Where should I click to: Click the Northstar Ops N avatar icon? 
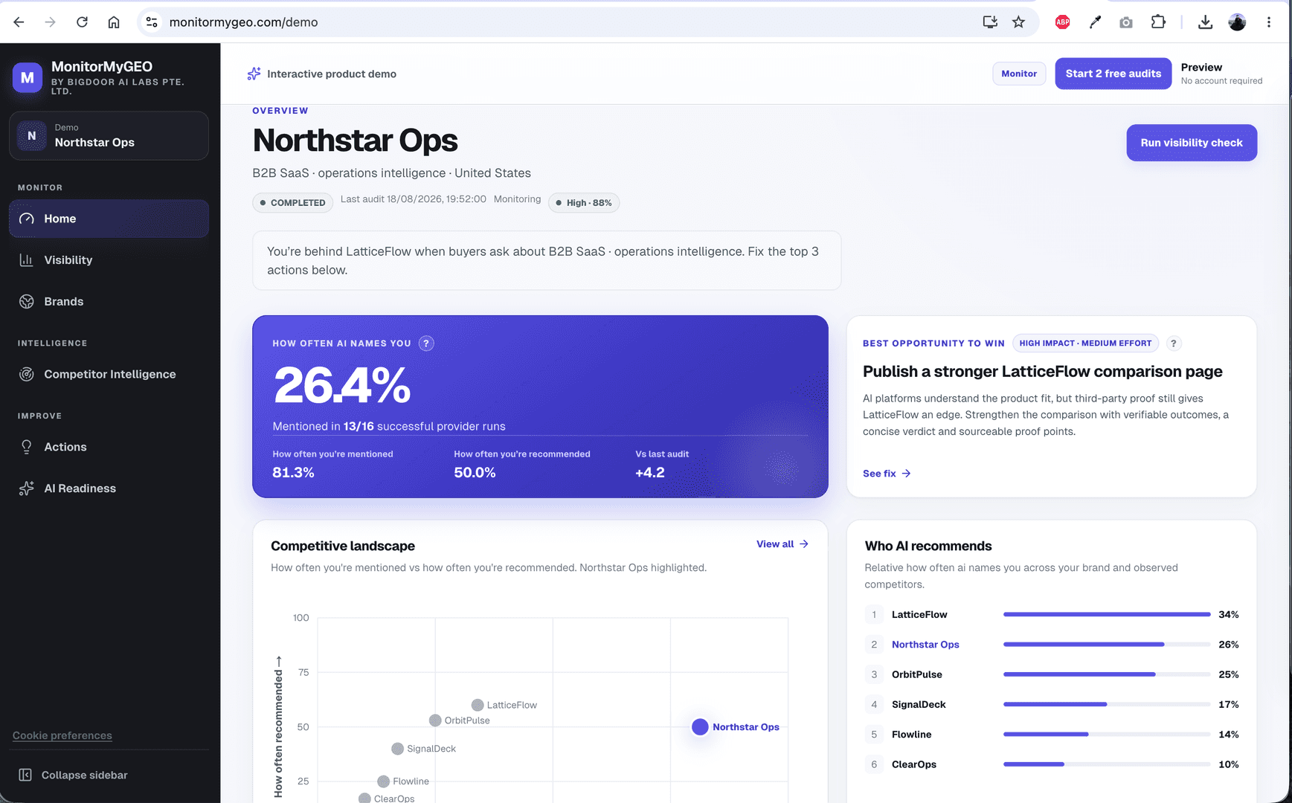pyautogui.click(x=32, y=136)
